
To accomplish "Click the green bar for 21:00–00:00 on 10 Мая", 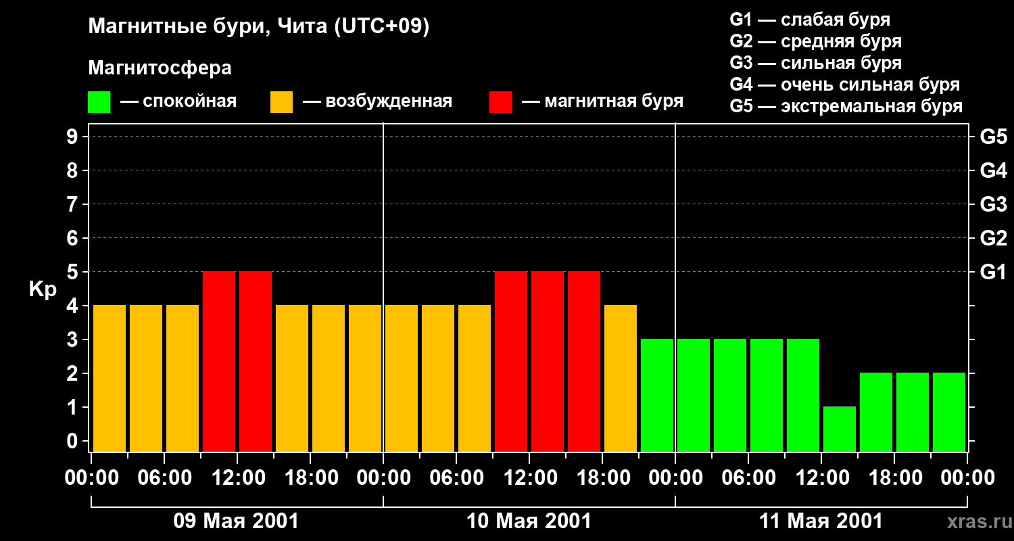I will [x=657, y=395].
